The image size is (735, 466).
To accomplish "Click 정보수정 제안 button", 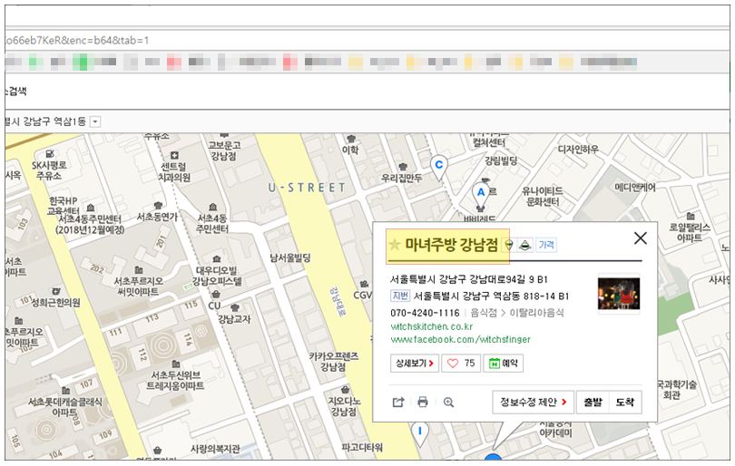I will click(x=533, y=402).
